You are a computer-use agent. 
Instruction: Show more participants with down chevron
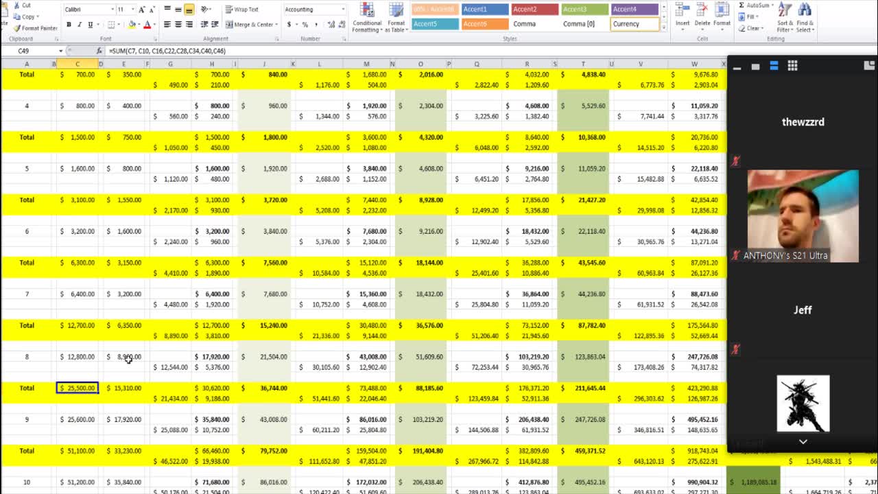(x=803, y=442)
